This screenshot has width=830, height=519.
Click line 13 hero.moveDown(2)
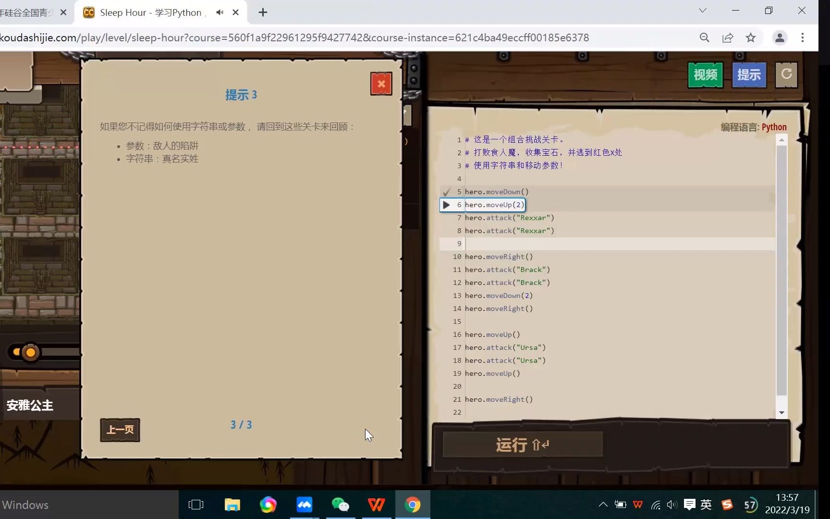click(x=499, y=296)
